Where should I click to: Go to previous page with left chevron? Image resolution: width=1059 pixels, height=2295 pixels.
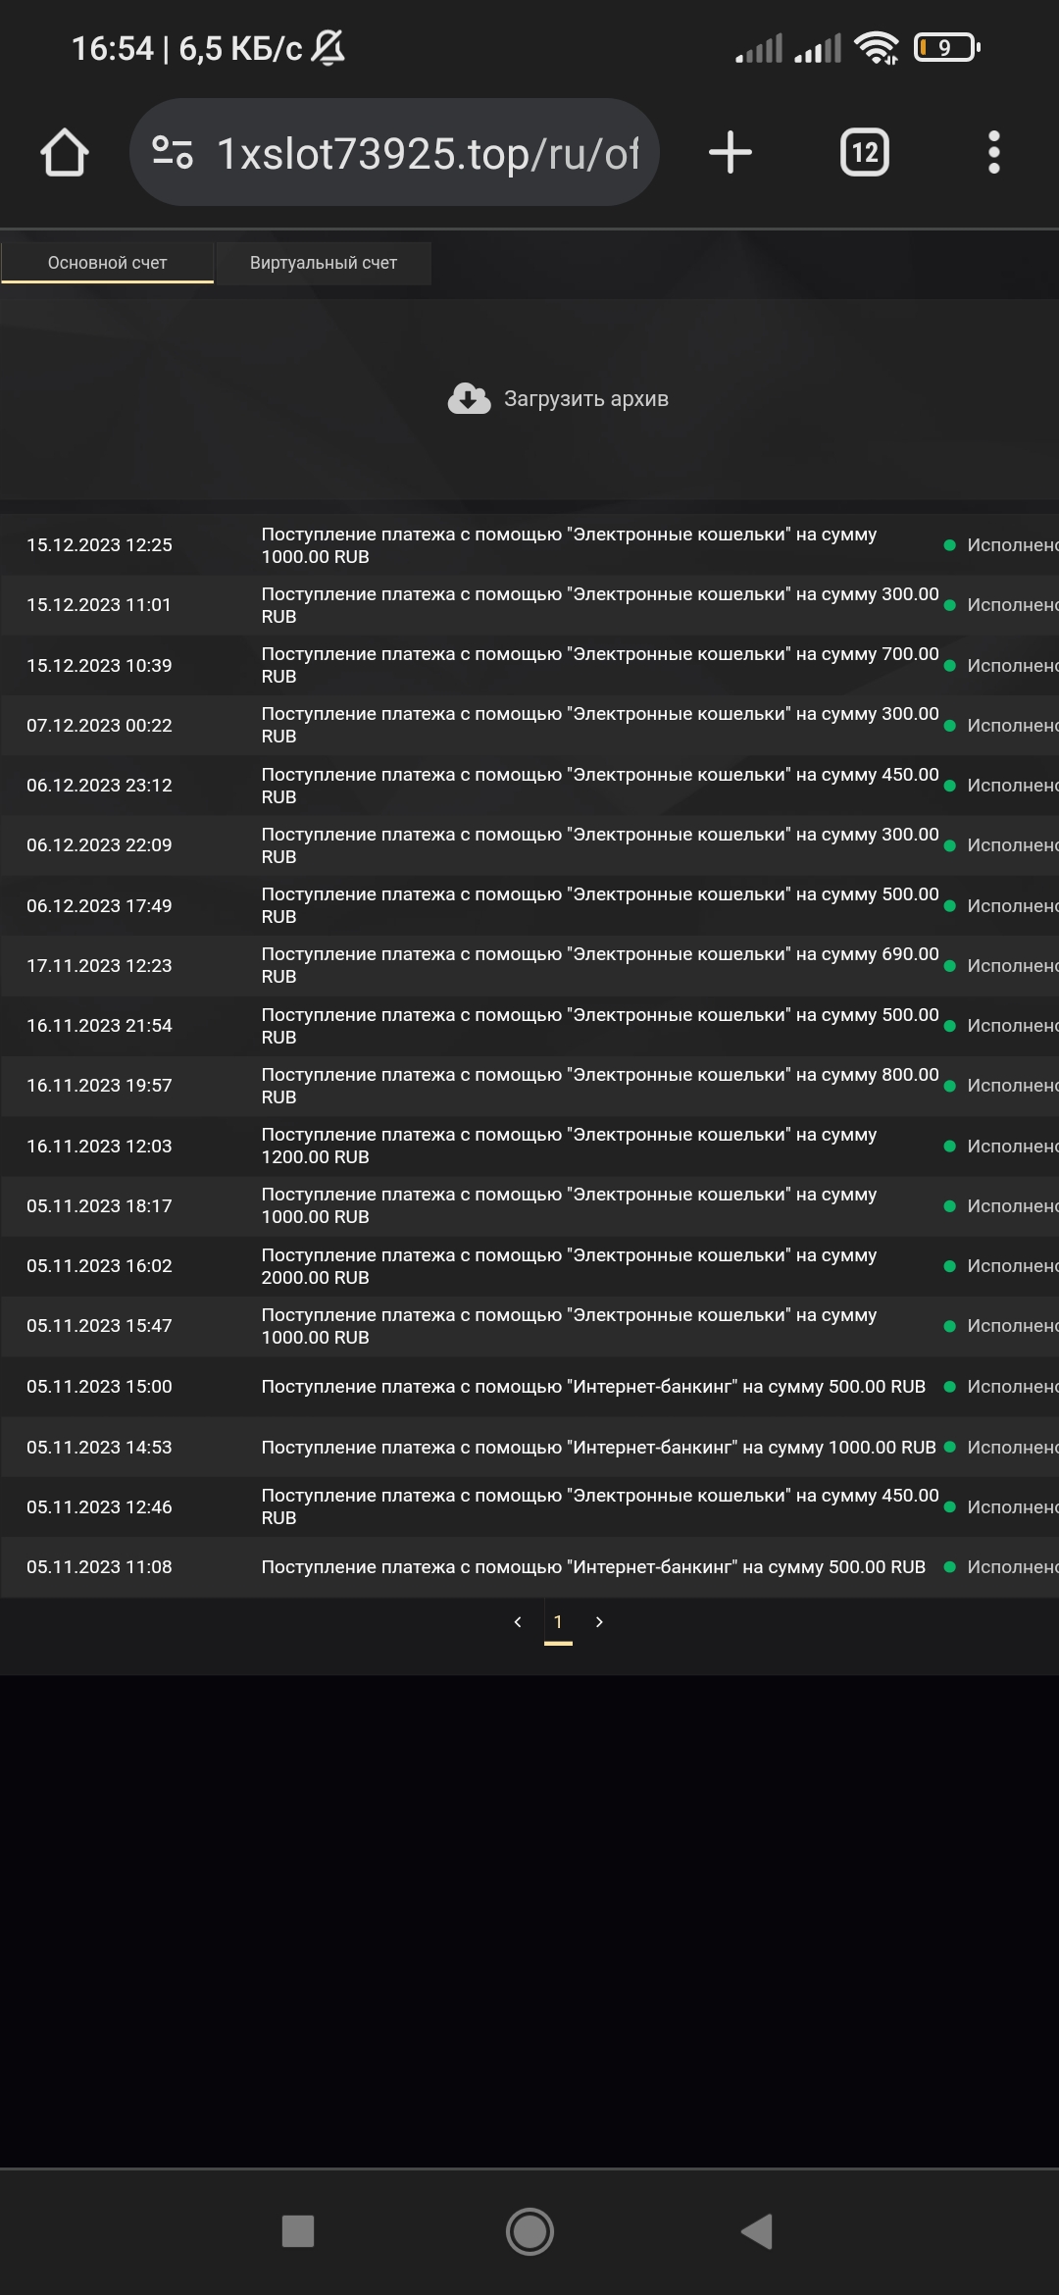[x=518, y=1622]
